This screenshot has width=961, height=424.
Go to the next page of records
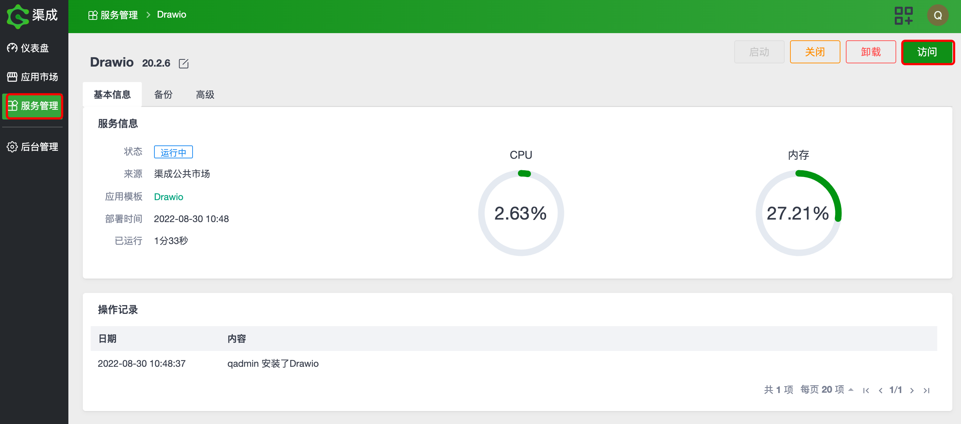coord(912,390)
